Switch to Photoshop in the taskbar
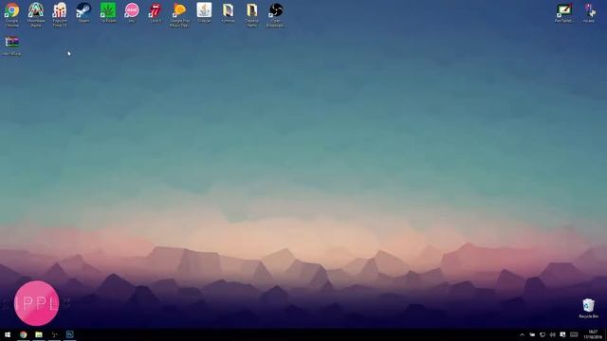 [x=69, y=334]
